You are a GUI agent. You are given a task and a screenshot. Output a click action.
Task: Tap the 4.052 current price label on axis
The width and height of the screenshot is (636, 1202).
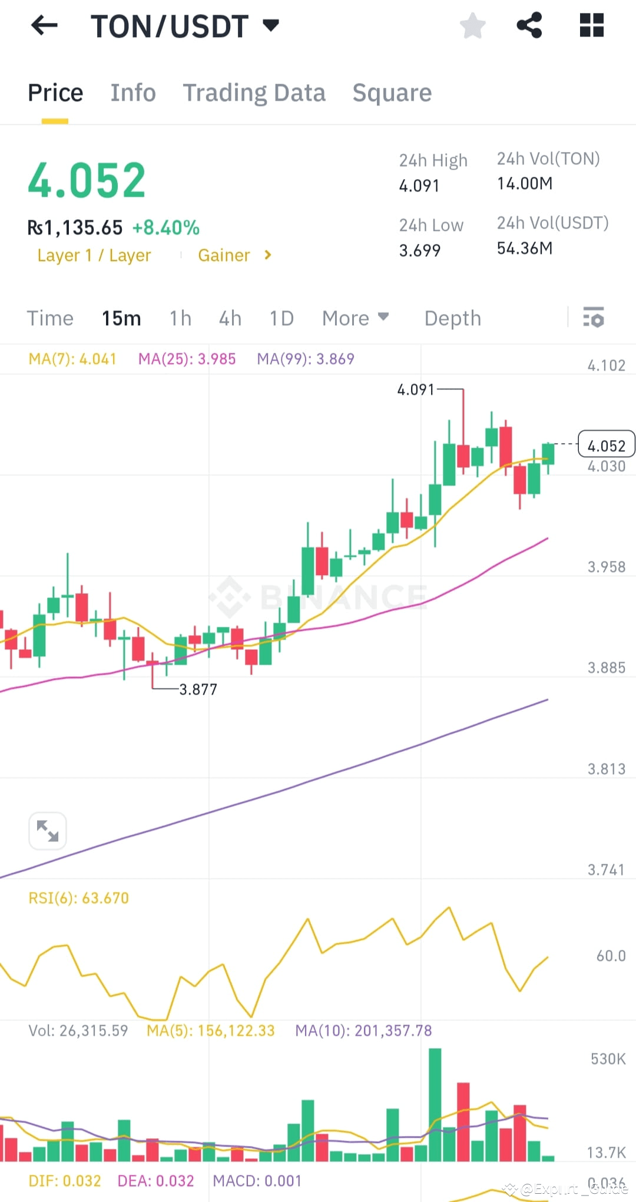[607, 445]
